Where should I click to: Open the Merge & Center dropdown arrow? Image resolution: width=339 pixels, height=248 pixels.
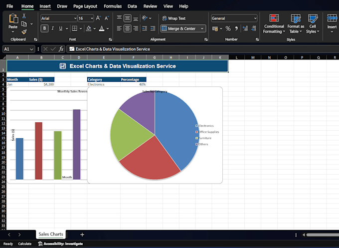pos(202,28)
